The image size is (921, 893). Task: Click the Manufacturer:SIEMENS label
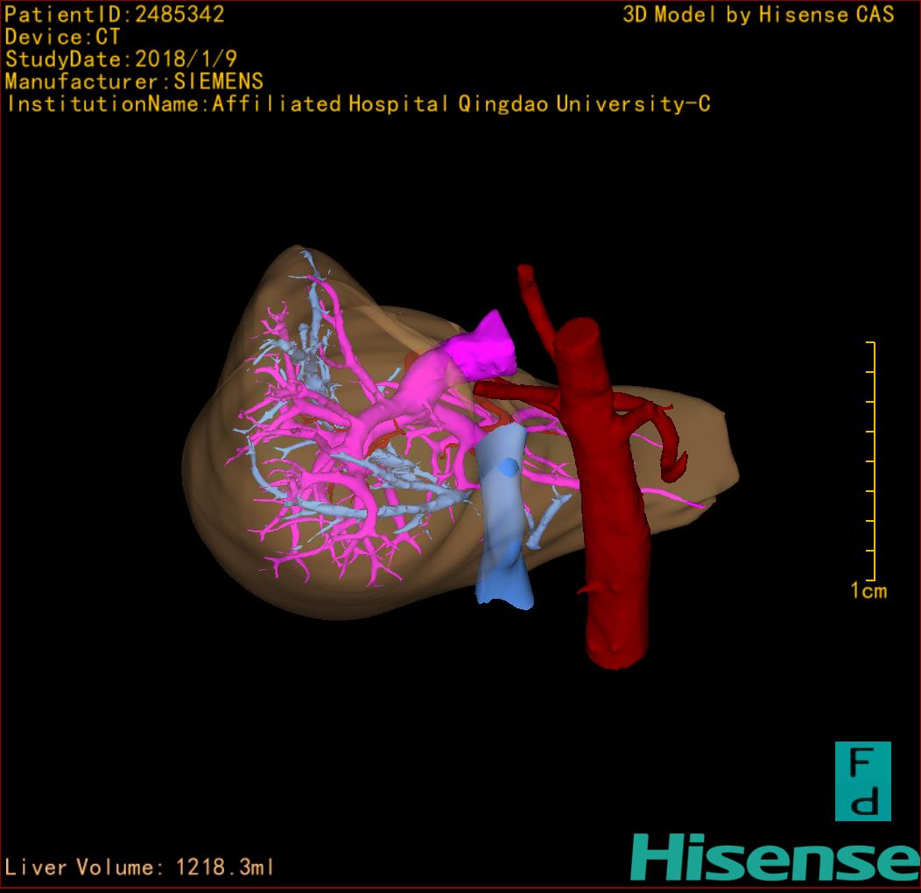(x=134, y=81)
